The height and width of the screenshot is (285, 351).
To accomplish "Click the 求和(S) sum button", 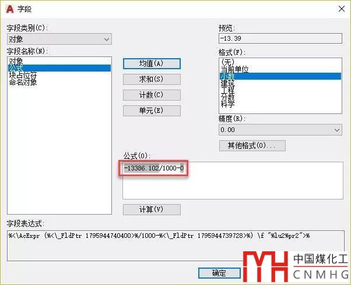I will coord(152,79).
